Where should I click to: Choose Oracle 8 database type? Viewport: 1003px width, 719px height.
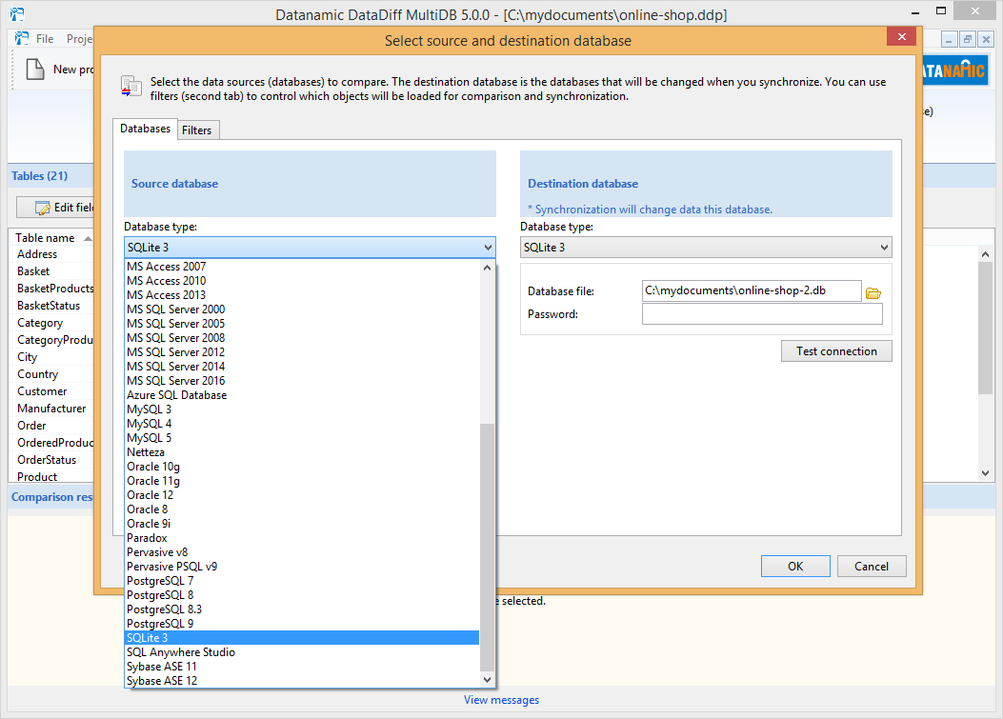(x=302, y=509)
